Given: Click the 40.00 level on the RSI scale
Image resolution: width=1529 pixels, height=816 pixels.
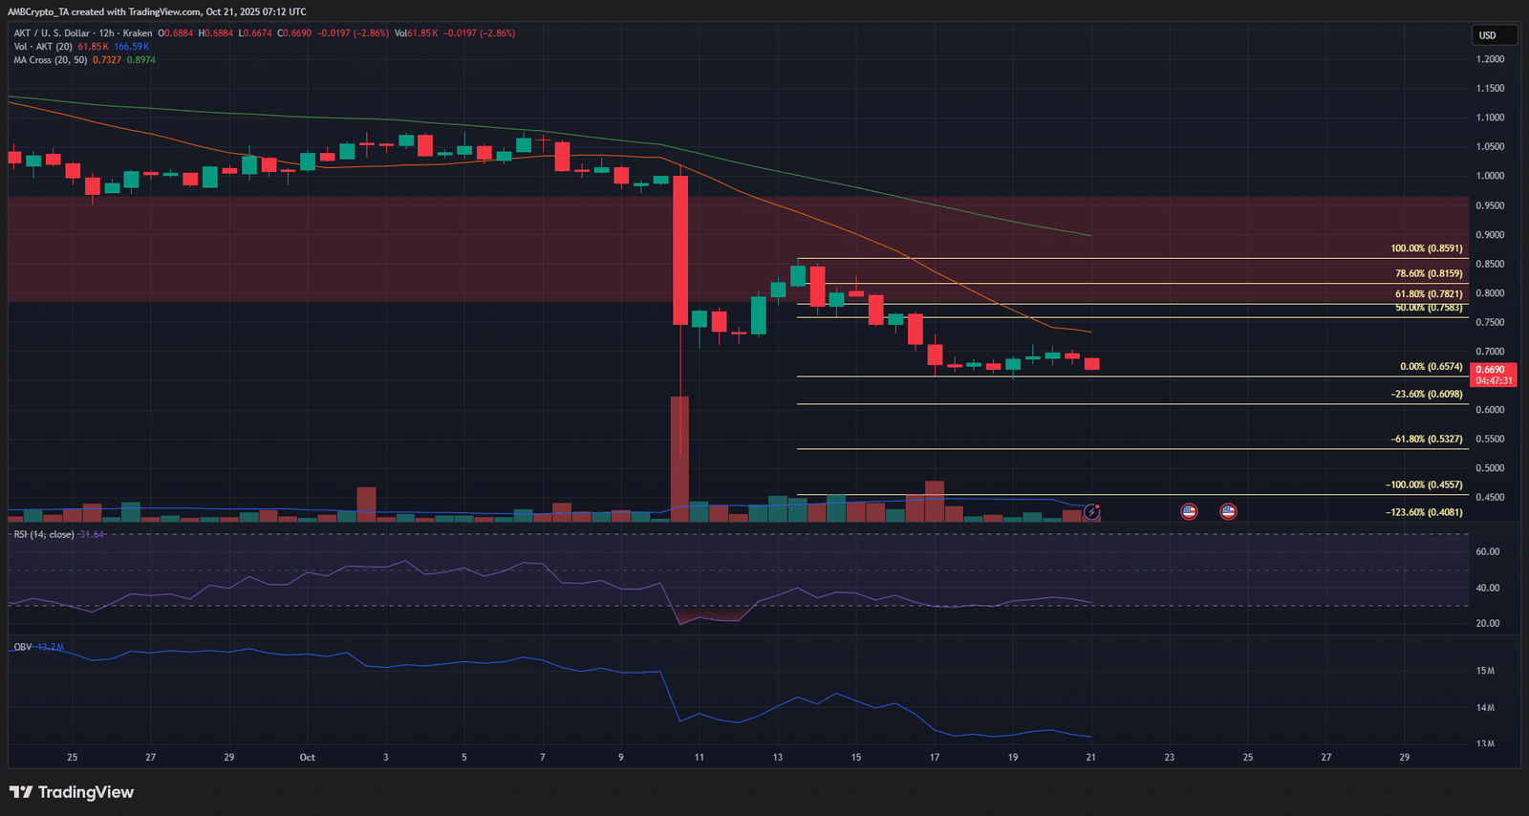Looking at the screenshot, I should pos(1488,589).
